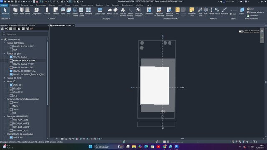Screen dimensions: 267x150
Task: Open the Windows Start menu
Action: [x=91, y=147]
